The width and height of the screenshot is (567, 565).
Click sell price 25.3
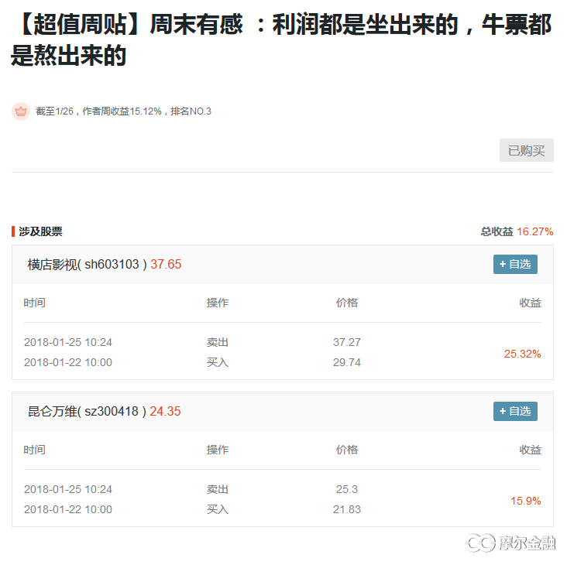coord(347,489)
